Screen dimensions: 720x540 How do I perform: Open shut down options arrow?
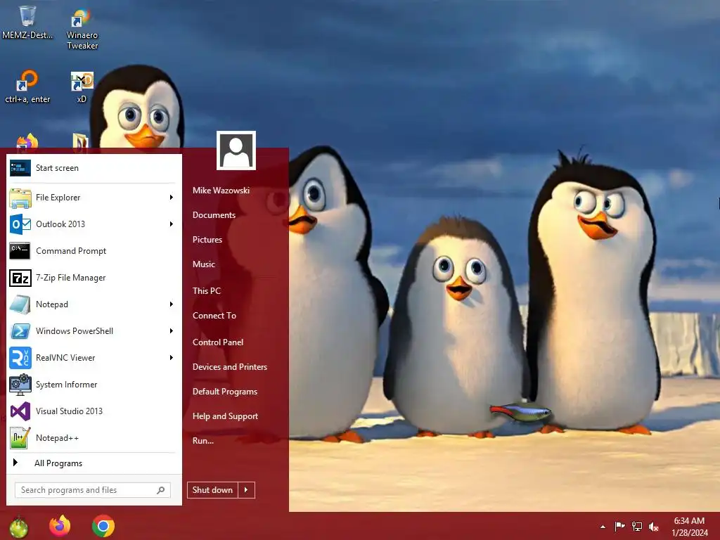(x=246, y=490)
